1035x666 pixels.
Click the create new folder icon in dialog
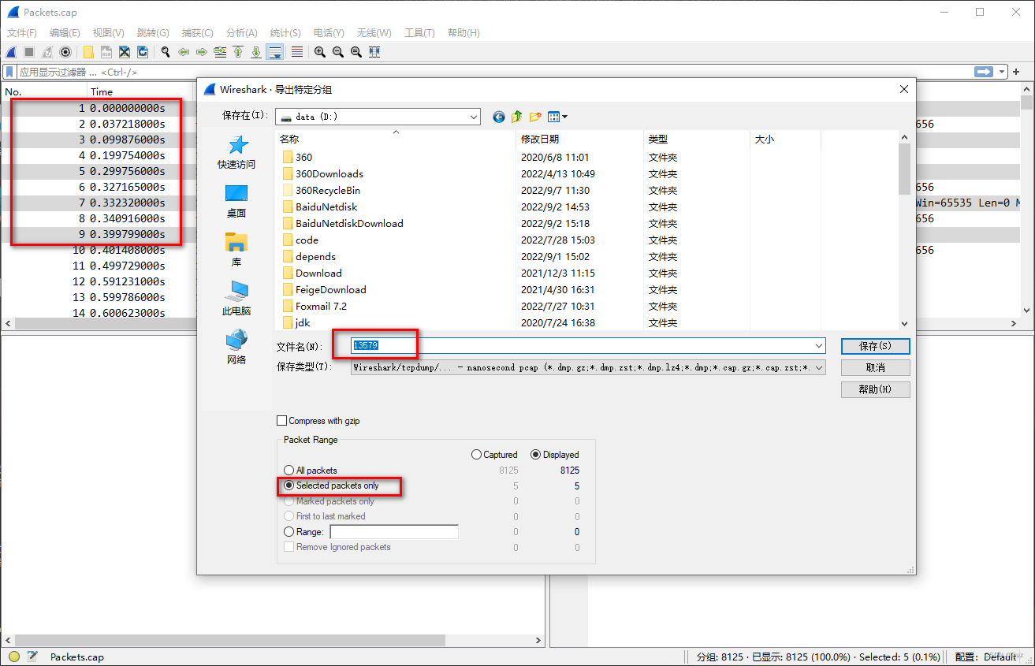[535, 117]
